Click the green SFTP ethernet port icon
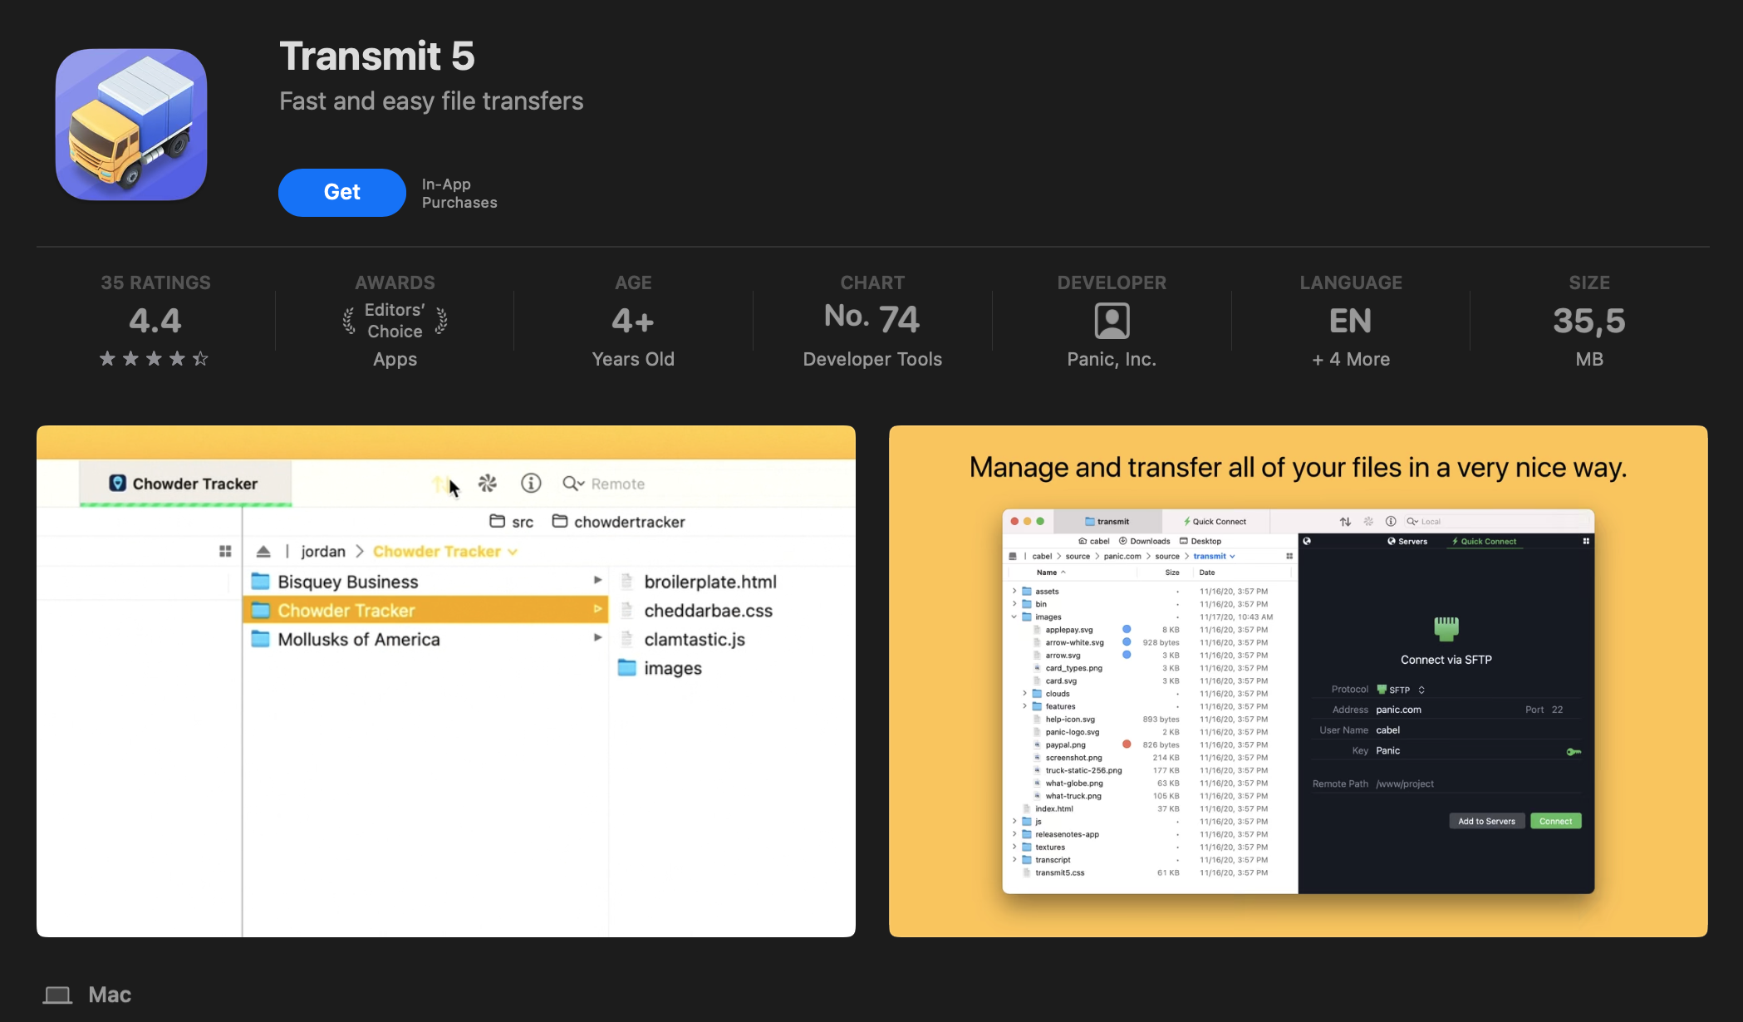1743x1022 pixels. pyautogui.click(x=1446, y=628)
